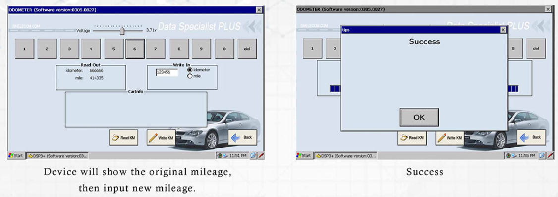Click digit 0 key in left window
Screen dimensions: 558x197
coord(224,49)
